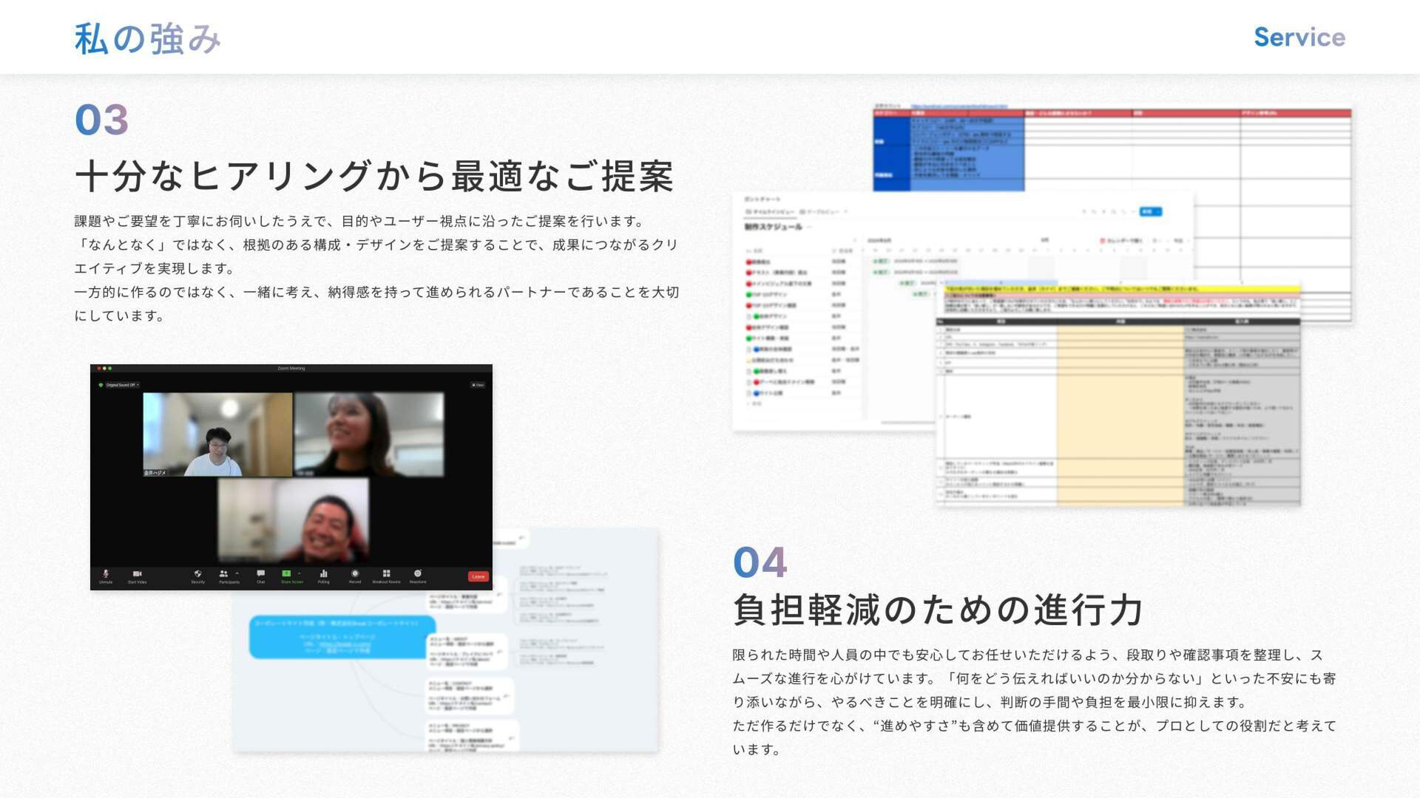
Task: Expand the arrow next to Share Screen
Action: (300, 573)
